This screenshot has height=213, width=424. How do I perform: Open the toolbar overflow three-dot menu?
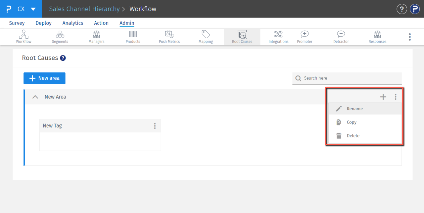(x=410, y=37)
